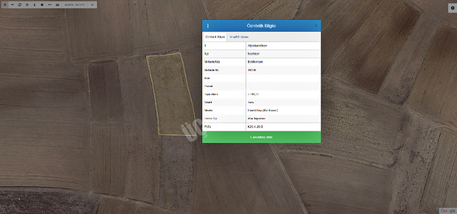Viewport: 457px width, 214px height.
Task: Click the last toolbar item after coordinates
Action: point(92,5)
